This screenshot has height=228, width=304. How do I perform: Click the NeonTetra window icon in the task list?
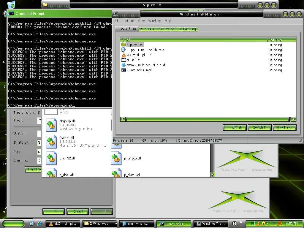(x=124, y=60)
